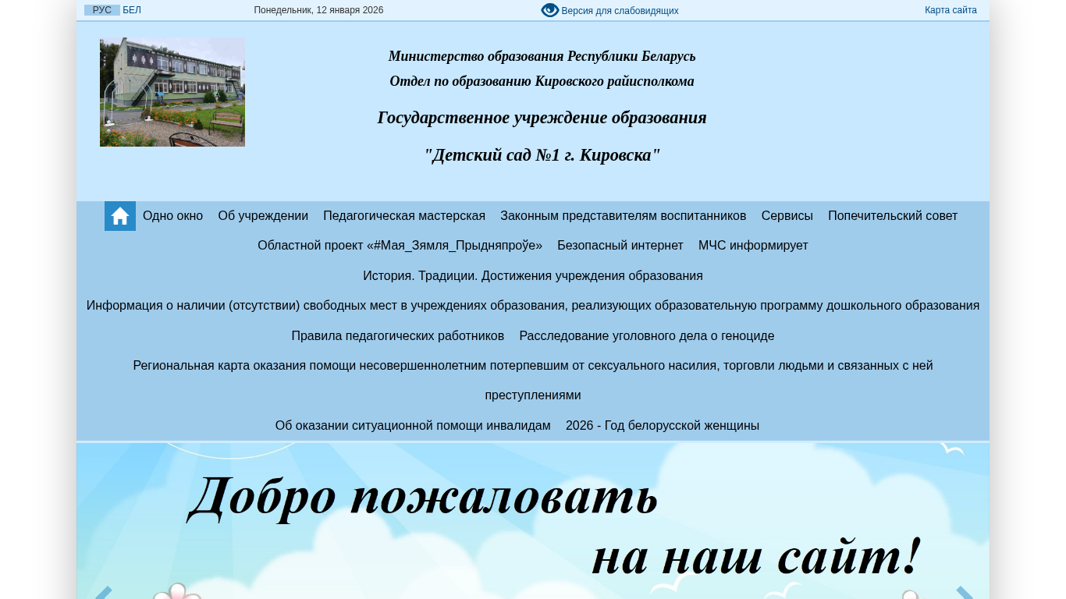This screenshot has width=1066, height=599.
Task: Expand Педагогическая мастерская menu
Action: click(x=404, y=216)
